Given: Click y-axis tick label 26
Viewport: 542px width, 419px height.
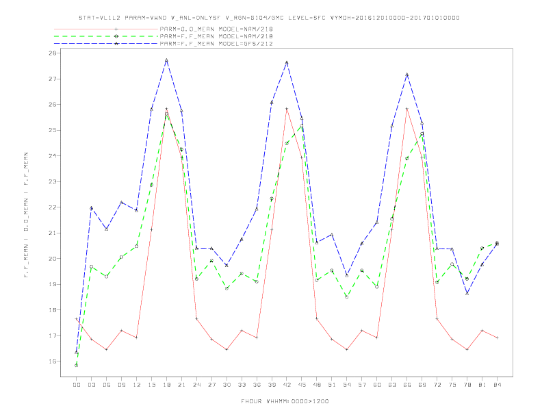Looking at the screenshot, I should coord(52,104).
